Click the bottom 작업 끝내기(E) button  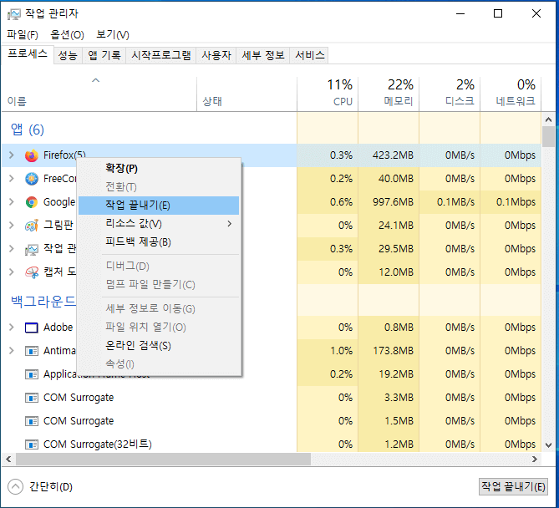pos(513,486)
